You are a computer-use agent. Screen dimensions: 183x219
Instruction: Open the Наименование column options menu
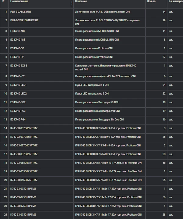[x=72, y=3]
